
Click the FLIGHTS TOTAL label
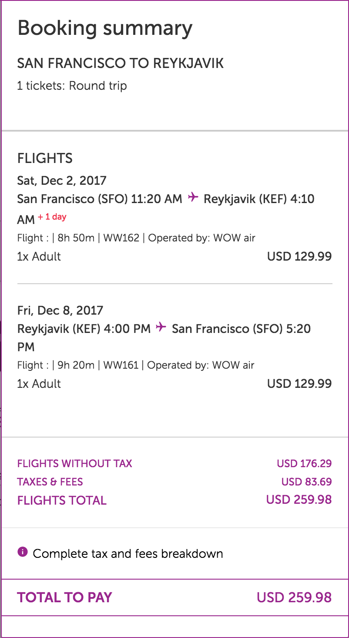click(62, 500)
